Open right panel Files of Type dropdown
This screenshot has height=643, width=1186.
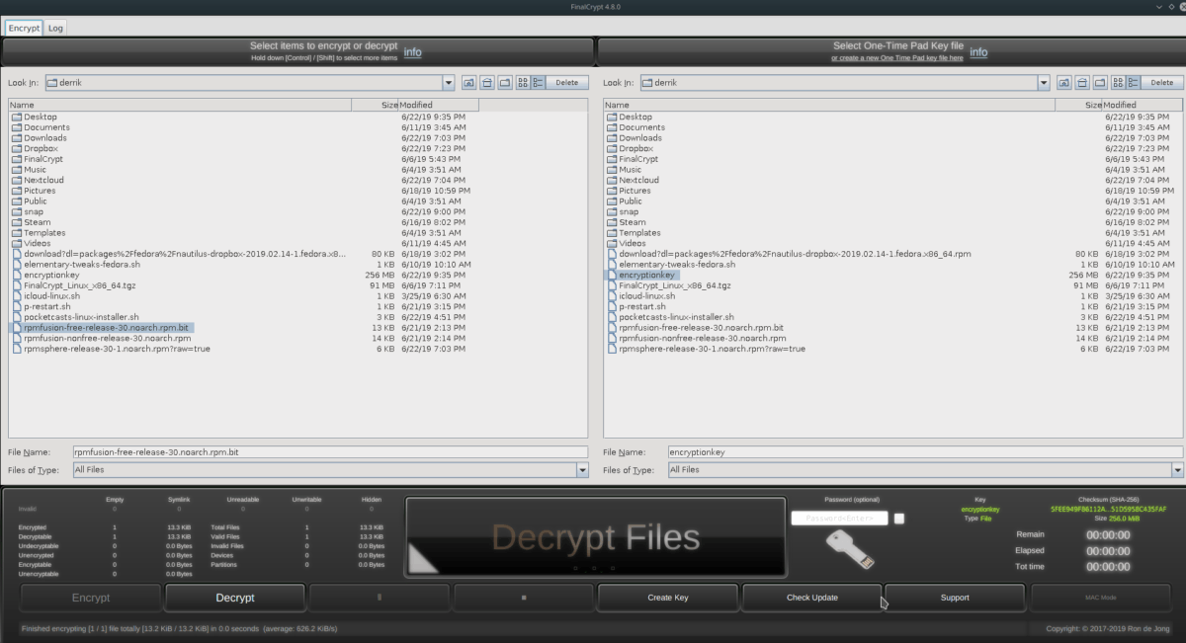point(1176,469)
